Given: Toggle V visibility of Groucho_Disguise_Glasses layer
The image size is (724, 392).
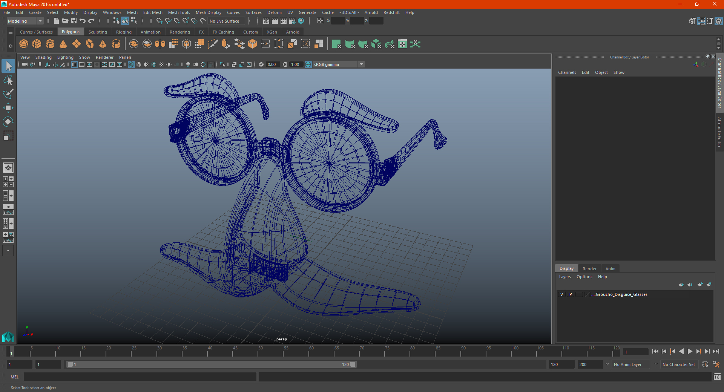Looking at the screenshot, I should coord(561,294).
